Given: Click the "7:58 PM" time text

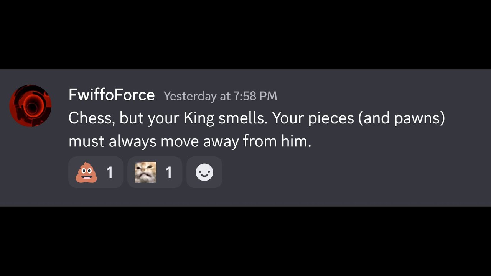Looking at the screenshot, I should pos(255,96).
